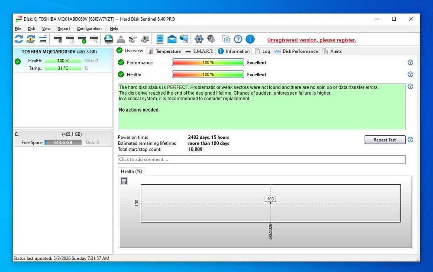The image size is (433, 272).
Task: Click the Performance 100 % gradient bar
Action: tap(208, 62)
